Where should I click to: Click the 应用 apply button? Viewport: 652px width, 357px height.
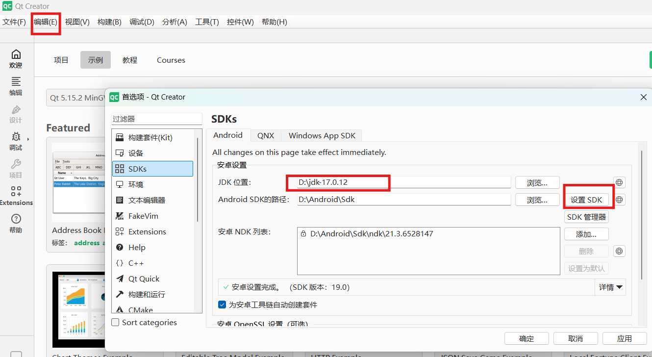tap(625, 338)
